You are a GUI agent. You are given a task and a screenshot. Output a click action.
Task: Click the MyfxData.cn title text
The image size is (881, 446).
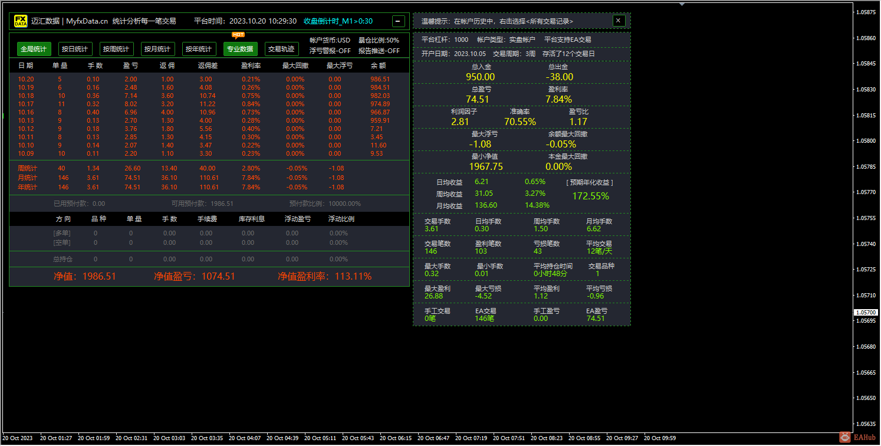pos(87,21)
